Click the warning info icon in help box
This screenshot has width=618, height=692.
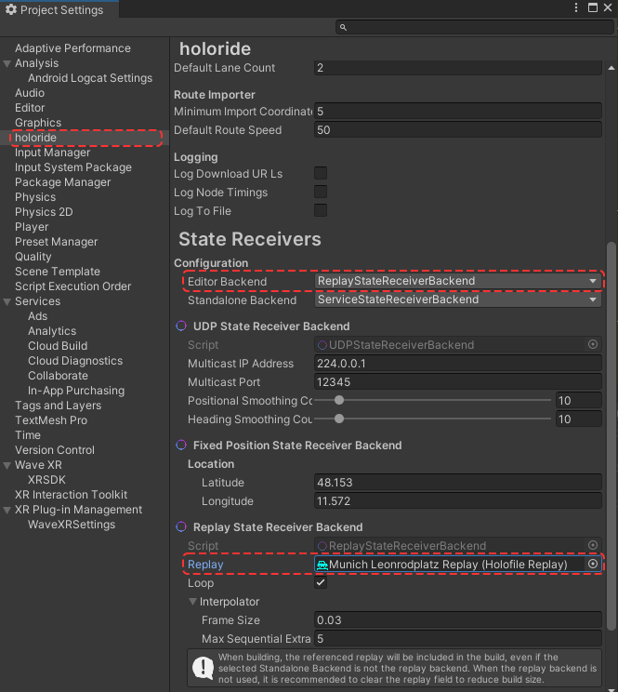(204, 668)
